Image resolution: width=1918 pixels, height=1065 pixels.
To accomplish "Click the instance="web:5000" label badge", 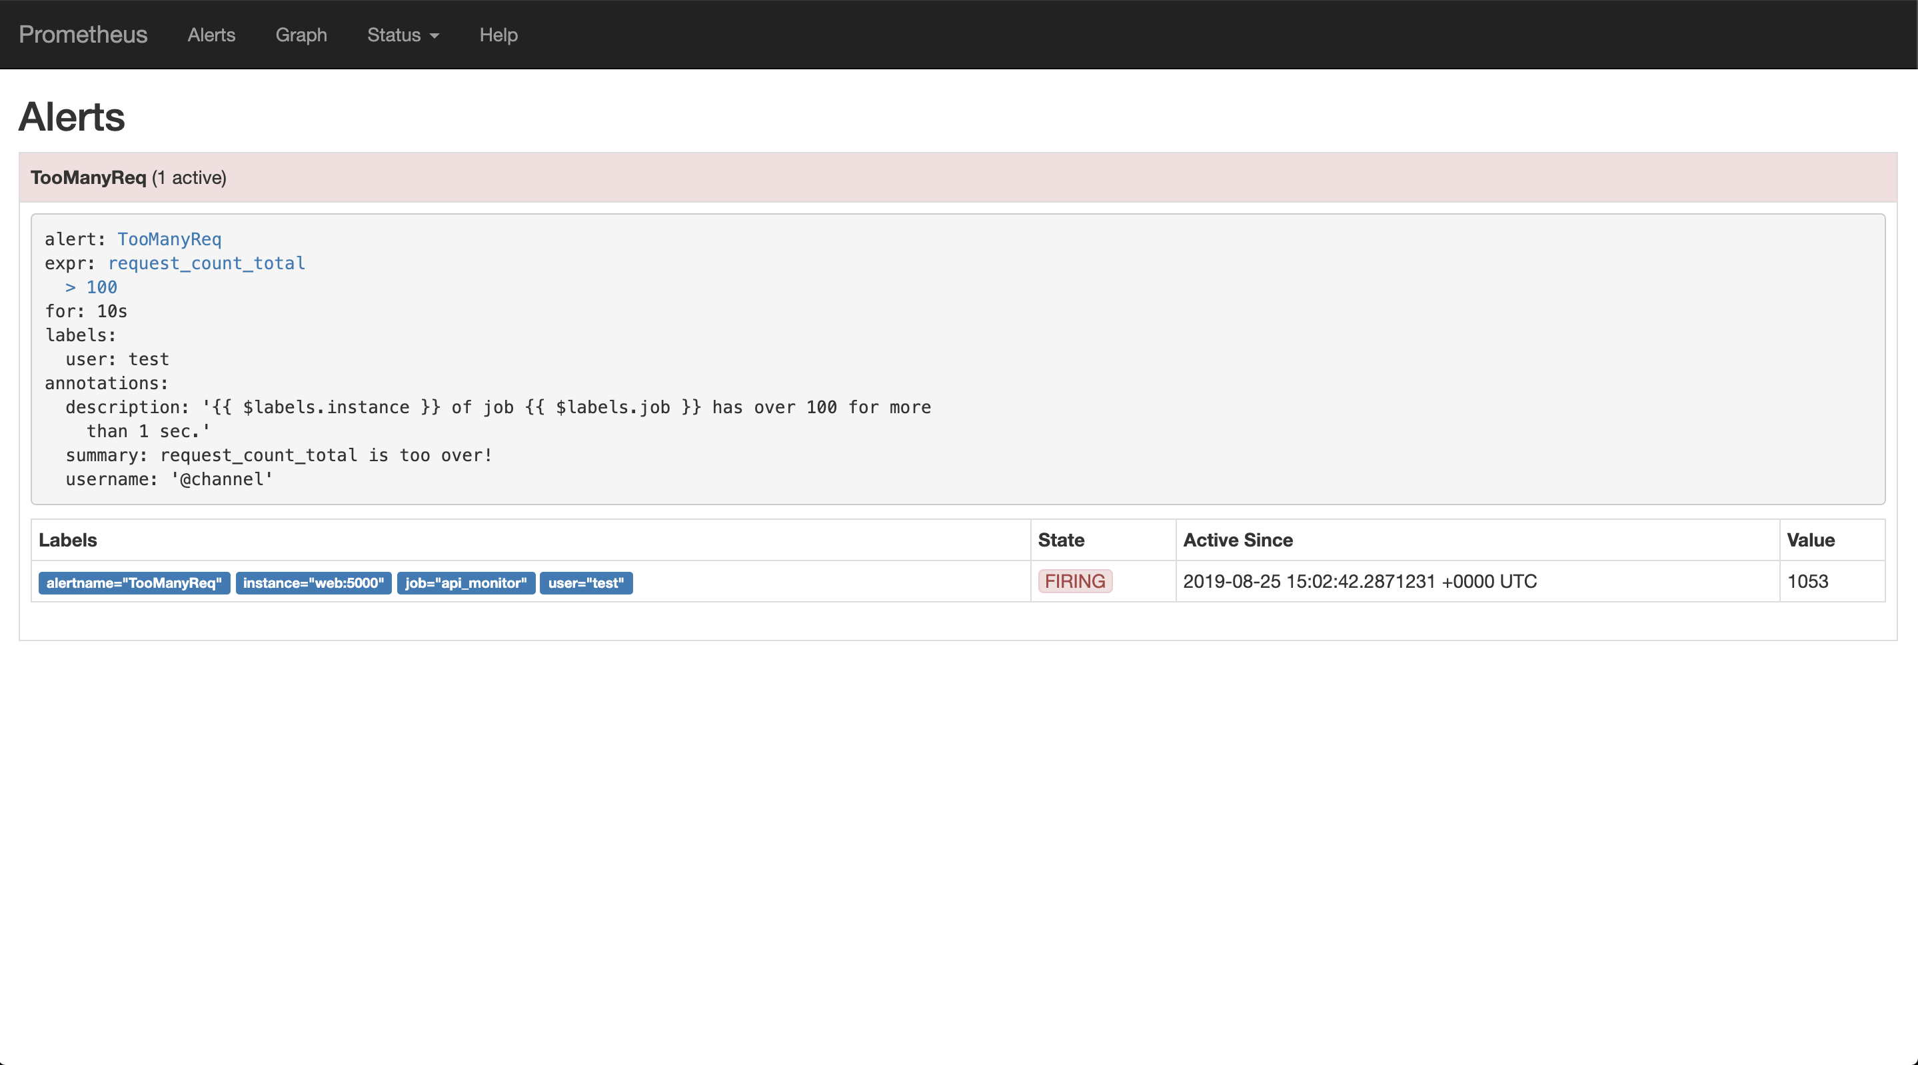I will [x=313, y=582].
